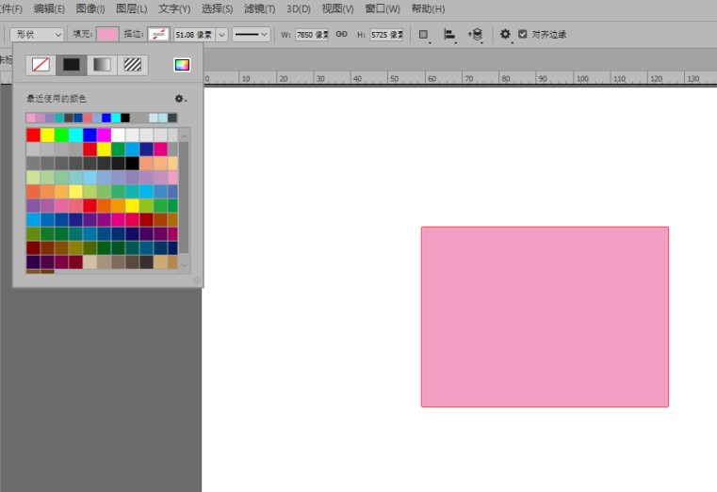The height and width of the screenshot is (492, 717).
Task: Click the pink fill color swatch in options bar
Action: (x=107, y=34)
